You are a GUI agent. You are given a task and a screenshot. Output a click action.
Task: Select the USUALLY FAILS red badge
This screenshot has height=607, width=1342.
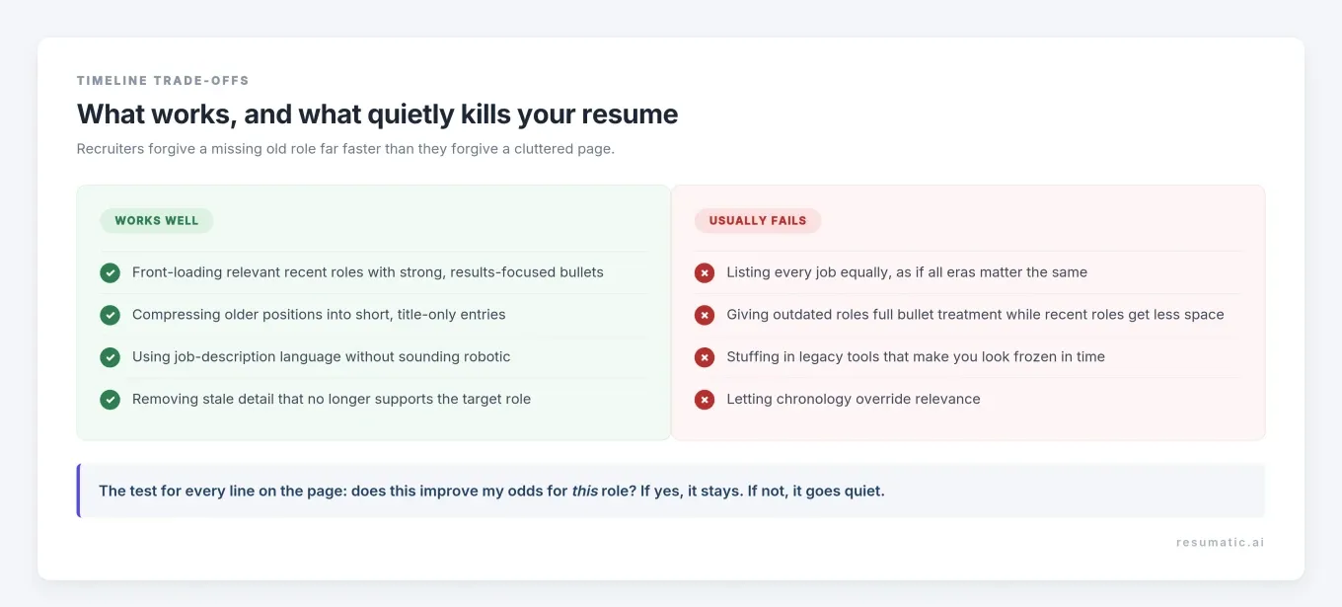pos(758,221)
